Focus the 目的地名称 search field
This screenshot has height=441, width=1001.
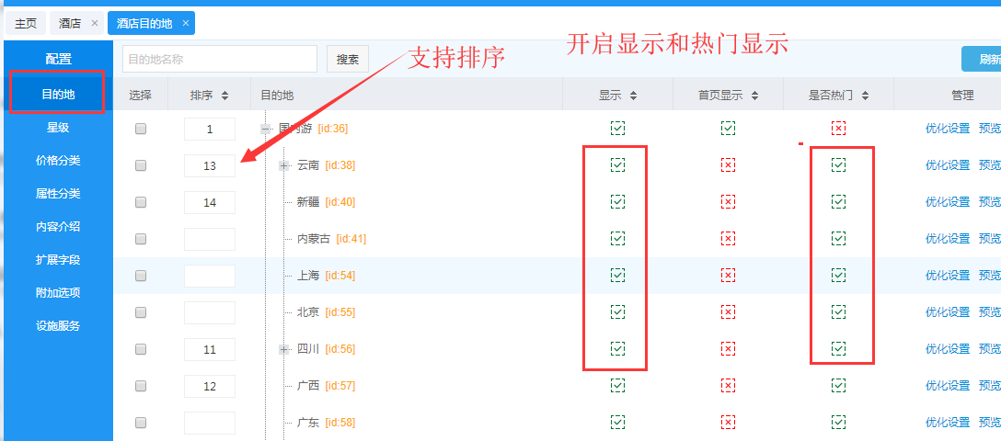pos(219,60)
